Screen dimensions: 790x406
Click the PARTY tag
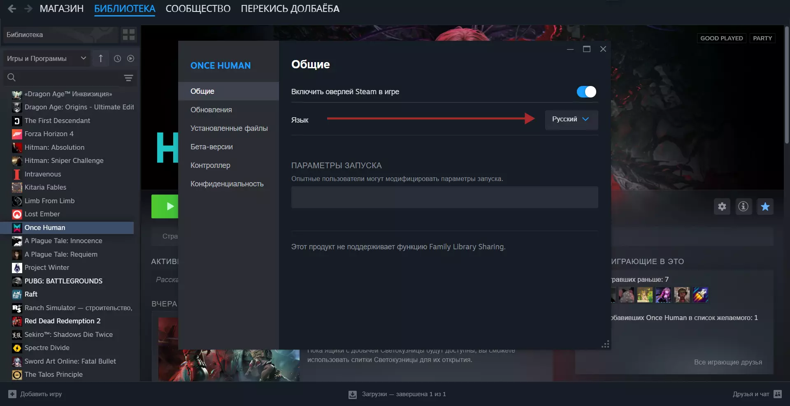[762, 38]
